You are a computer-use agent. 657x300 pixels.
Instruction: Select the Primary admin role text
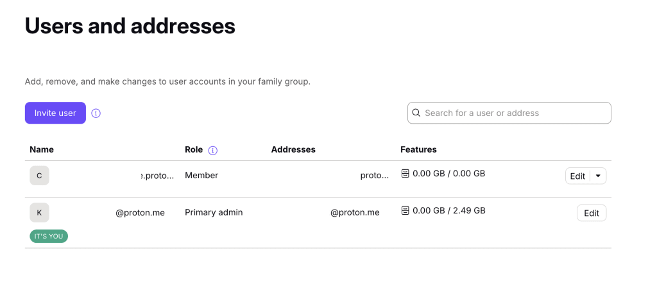click(x=214, y=212)
